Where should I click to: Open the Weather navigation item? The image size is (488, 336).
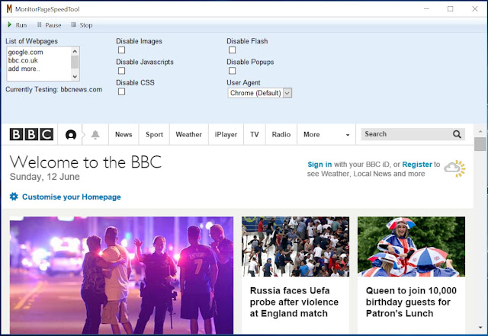click(x=188, y=134)
